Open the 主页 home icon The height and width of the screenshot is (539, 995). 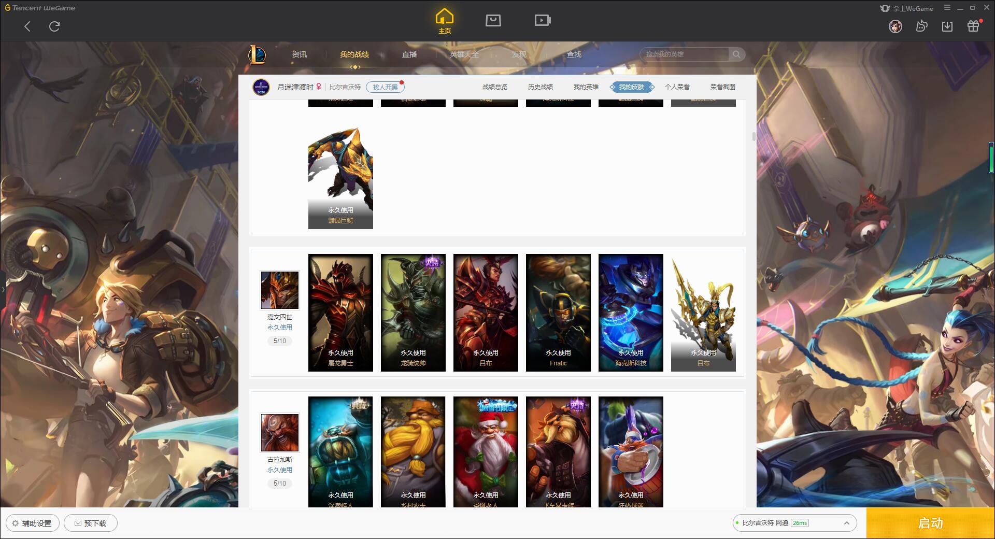[x=445, y=21]
